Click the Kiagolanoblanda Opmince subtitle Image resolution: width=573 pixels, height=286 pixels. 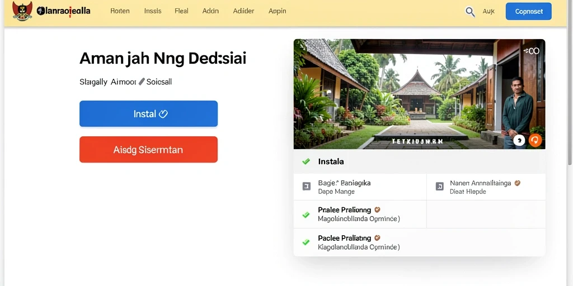pyautogui.click(x=359, y=247)
